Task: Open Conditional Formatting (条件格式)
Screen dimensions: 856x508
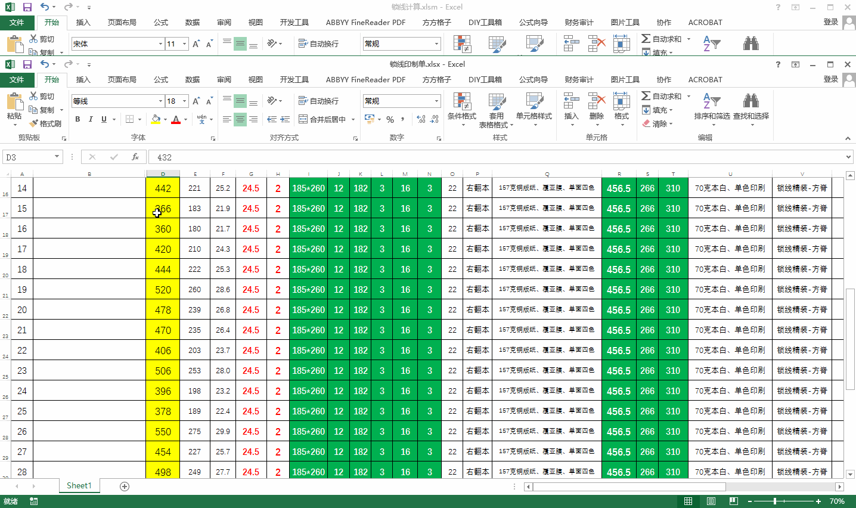Action: click(x=462, y=110)
